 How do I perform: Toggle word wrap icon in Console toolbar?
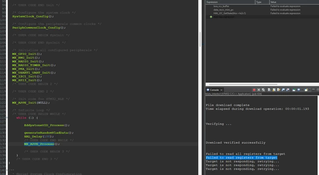(278, 89)
